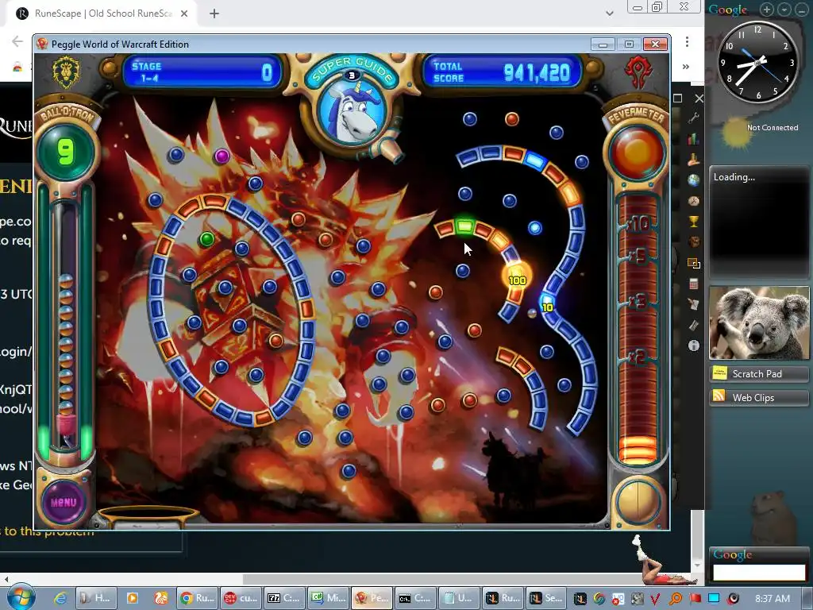Click the yellow 100 score popup peg
The image size is (813, 610).
coord(517,277)
